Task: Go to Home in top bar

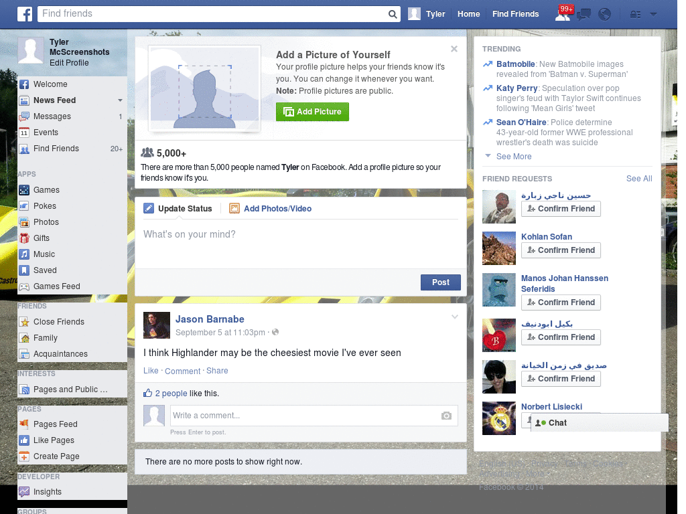Action: pos(468,14)
